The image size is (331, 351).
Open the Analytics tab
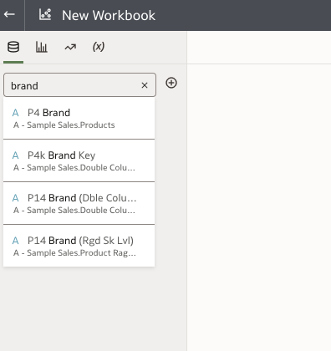(70, 47)
